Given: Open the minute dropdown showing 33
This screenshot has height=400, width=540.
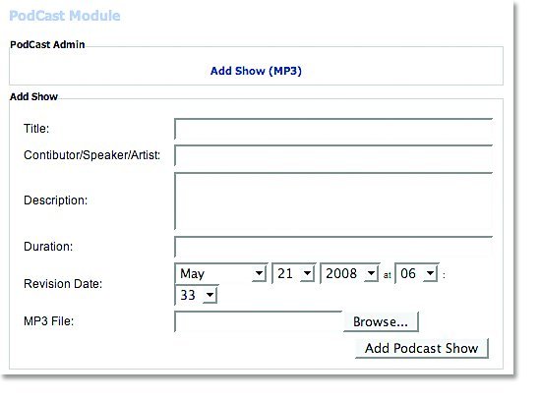Looking at the screenshot, I should (x=197, y=295).
